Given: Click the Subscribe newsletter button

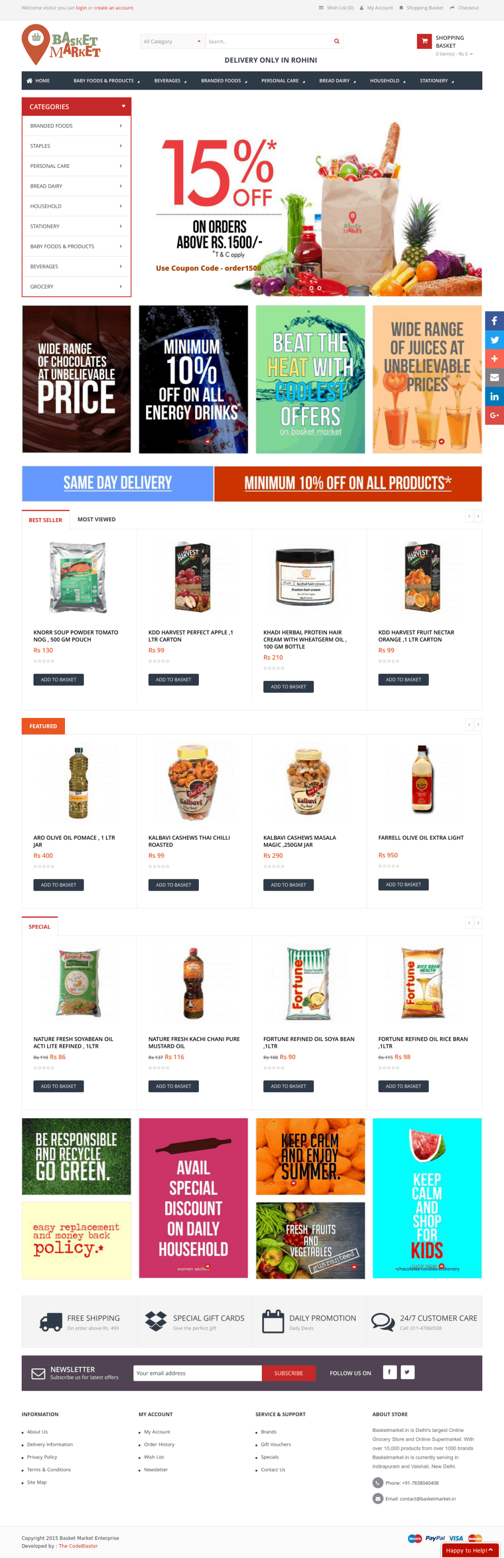Looking at the screenshot, I should pos(289,1373).
